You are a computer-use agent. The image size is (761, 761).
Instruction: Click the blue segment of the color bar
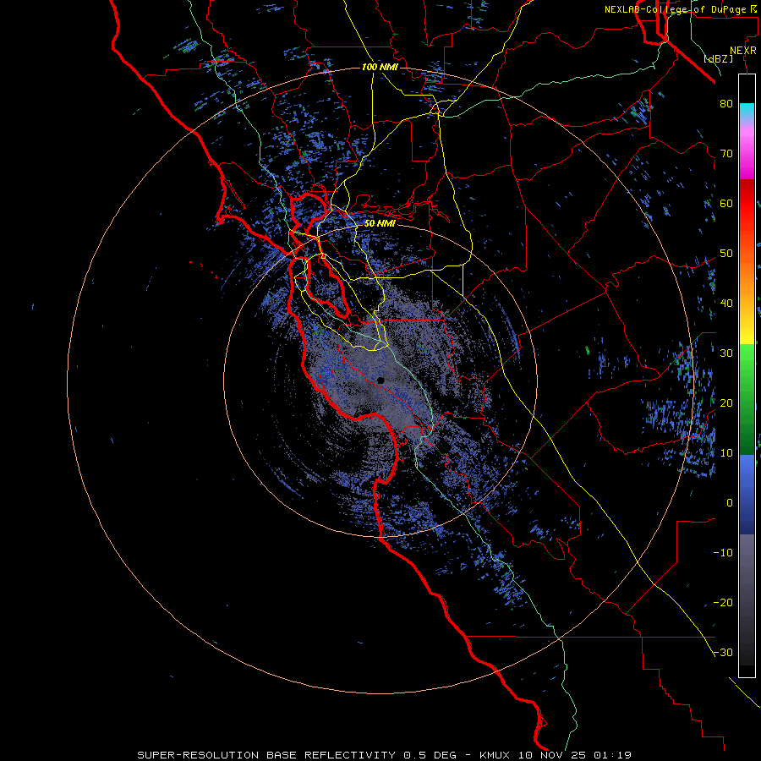(747, 494)
